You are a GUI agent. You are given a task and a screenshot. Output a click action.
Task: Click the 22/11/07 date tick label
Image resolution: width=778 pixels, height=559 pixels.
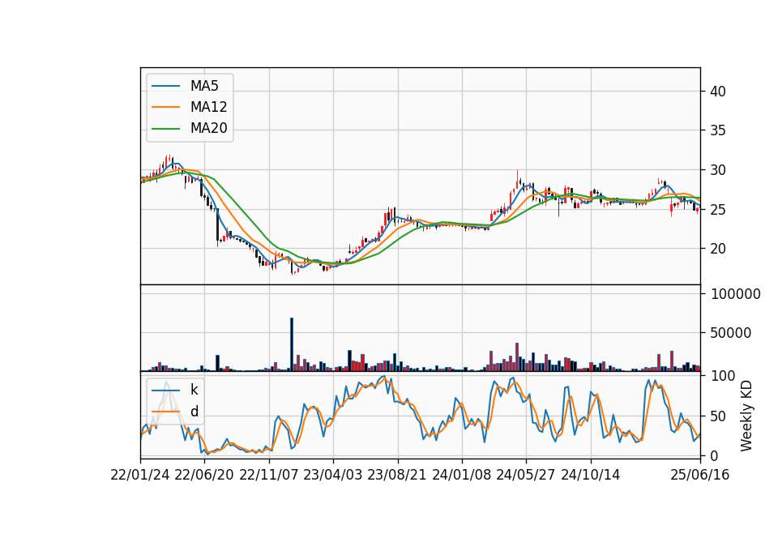[x=269, y=476]
